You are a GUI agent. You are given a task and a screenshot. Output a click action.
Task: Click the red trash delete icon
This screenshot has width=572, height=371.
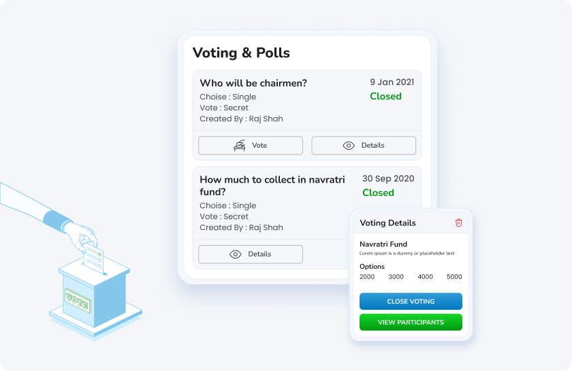458,223
